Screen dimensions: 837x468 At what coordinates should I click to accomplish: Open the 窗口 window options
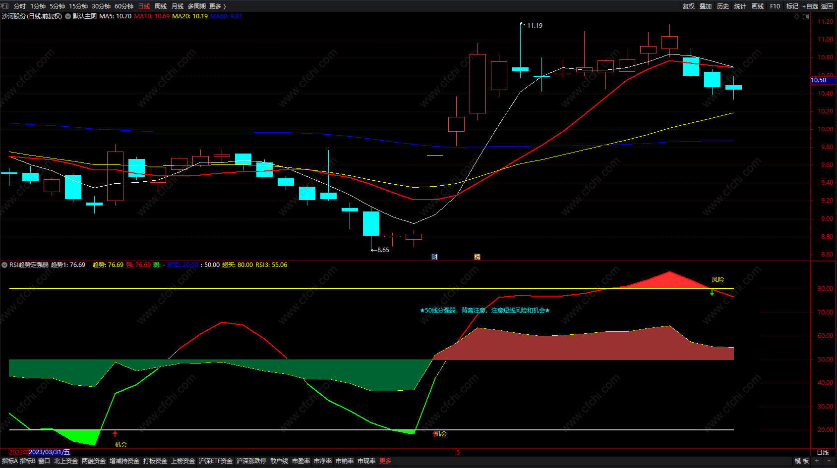pyautogui.click(x=44, y=461)
